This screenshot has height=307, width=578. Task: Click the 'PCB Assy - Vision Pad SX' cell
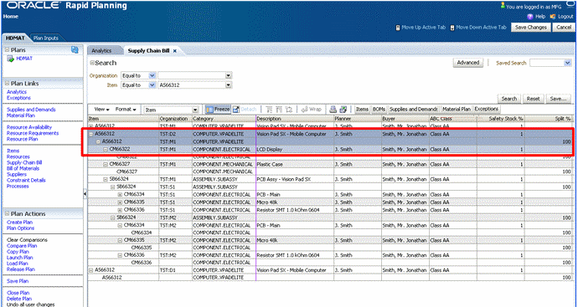(295, 179)
